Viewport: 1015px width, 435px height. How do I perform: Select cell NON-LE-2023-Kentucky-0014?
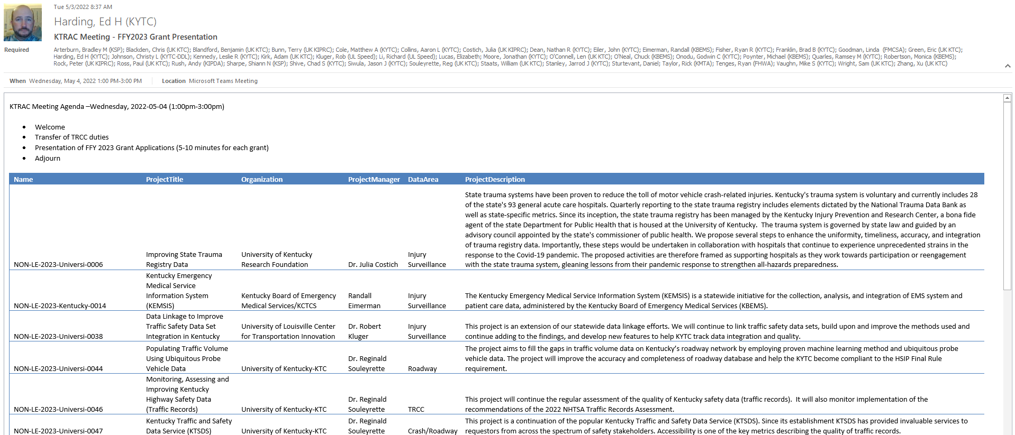[60, 306]
